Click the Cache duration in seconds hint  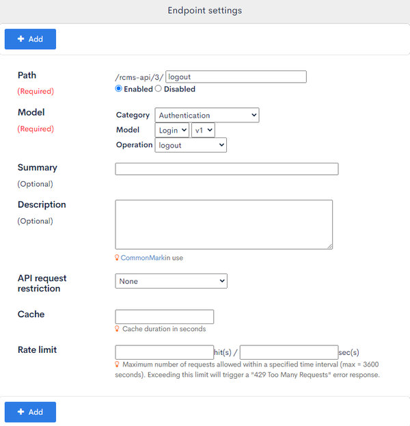click(164, 329)
